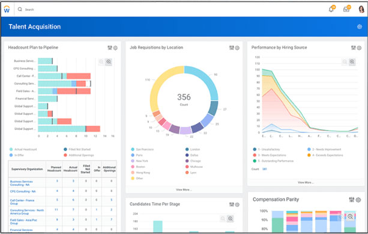
Task: Click Planned Headcount column header
Action: tap(54, 169)
